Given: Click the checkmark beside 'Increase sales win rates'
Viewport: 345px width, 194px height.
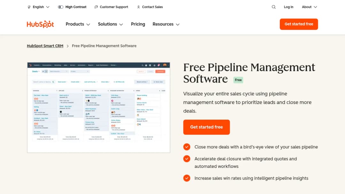Looking at the screenshot, I should point(187,178).
